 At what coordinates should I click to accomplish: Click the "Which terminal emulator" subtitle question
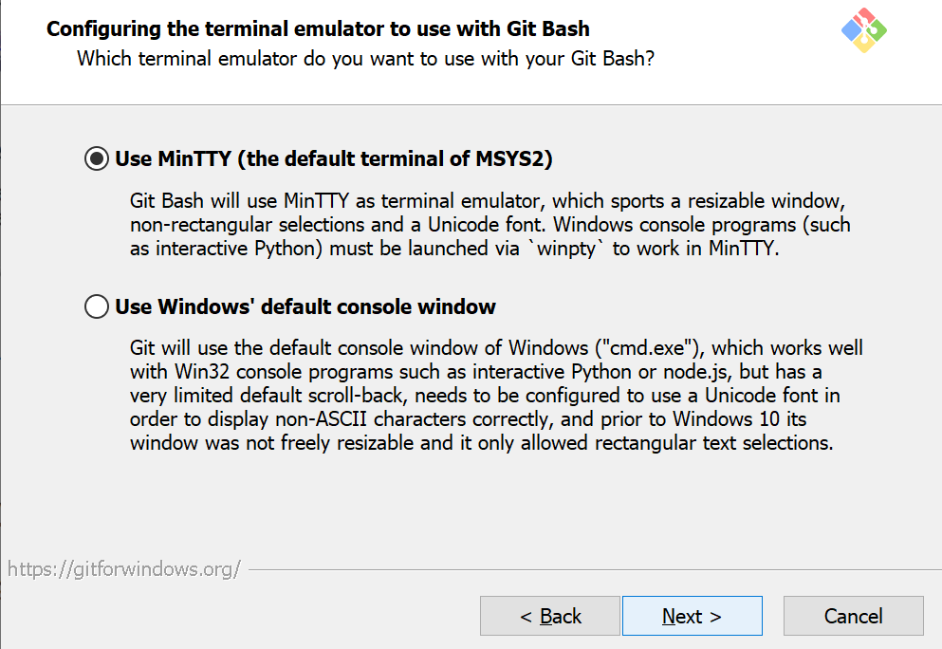pos(365,59)
